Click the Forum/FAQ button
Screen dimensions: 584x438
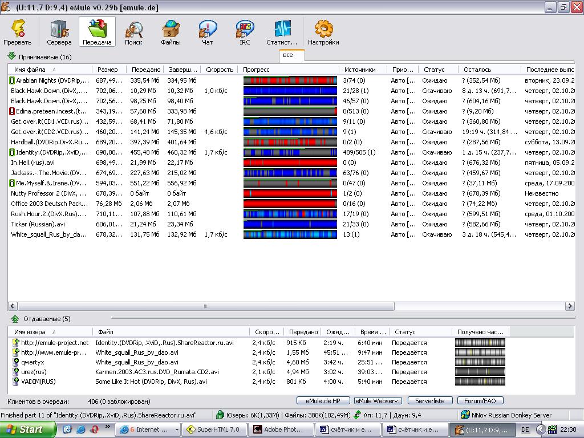(480, 401)
